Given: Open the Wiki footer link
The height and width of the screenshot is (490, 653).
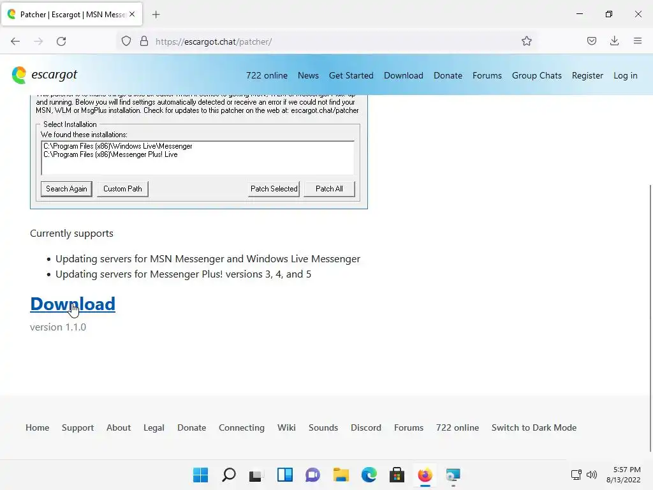Looking at the screenshot, I should pyautogui.click(x=286, y=427).
